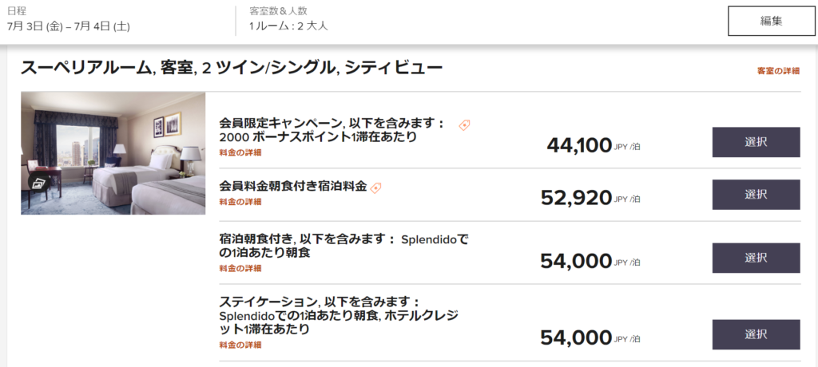Image resolution: width=818 pixels, height=367 pixels.
Task: Click the 7月3日 – 7月4日 date range
Action: coord(68,26)
